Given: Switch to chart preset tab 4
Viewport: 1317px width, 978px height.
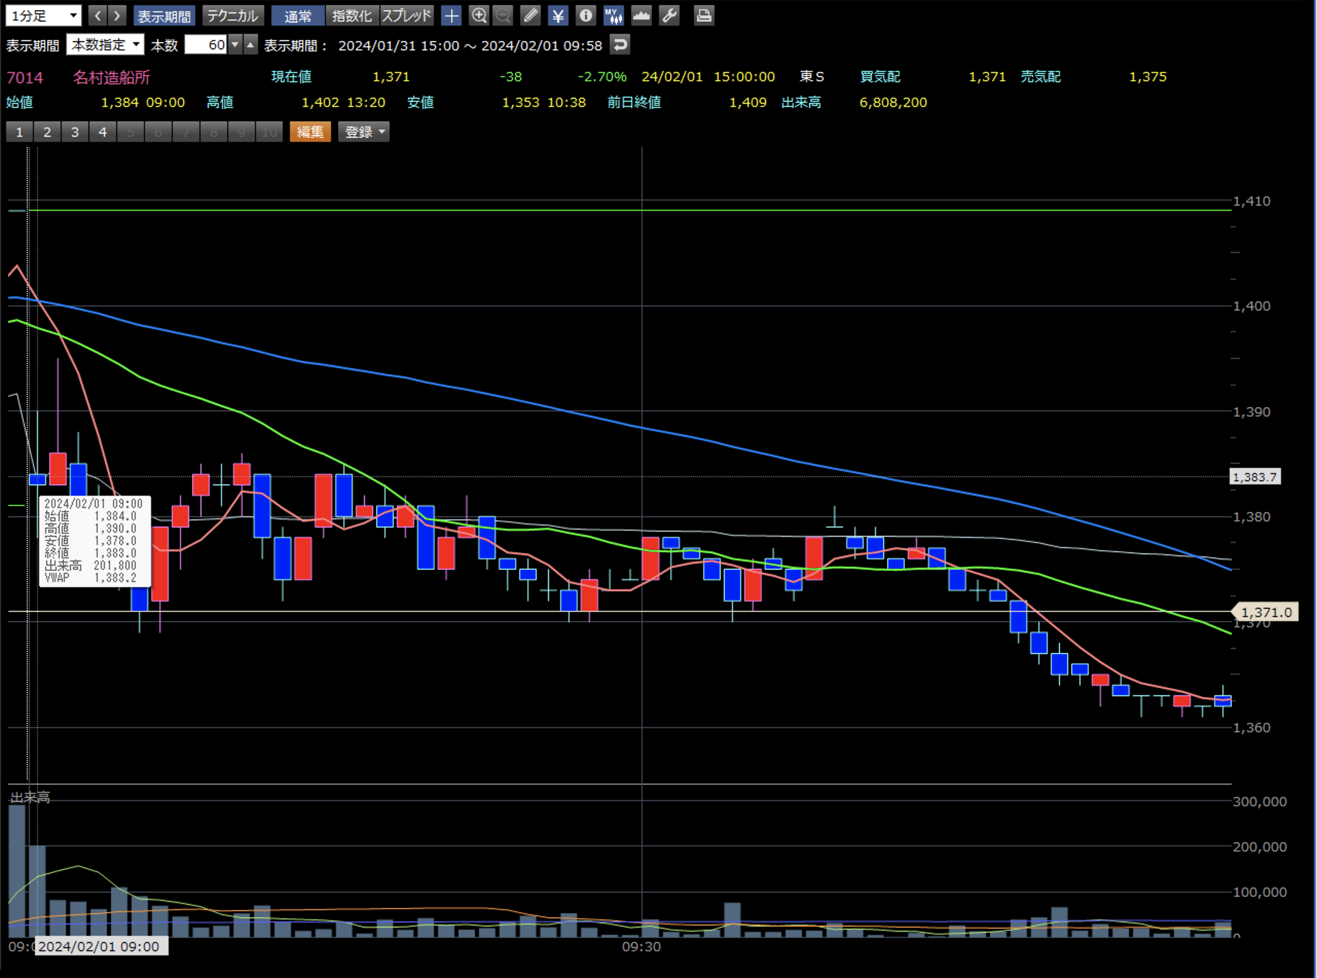Looking at the screenshot, I should click(x=102, y=132).
